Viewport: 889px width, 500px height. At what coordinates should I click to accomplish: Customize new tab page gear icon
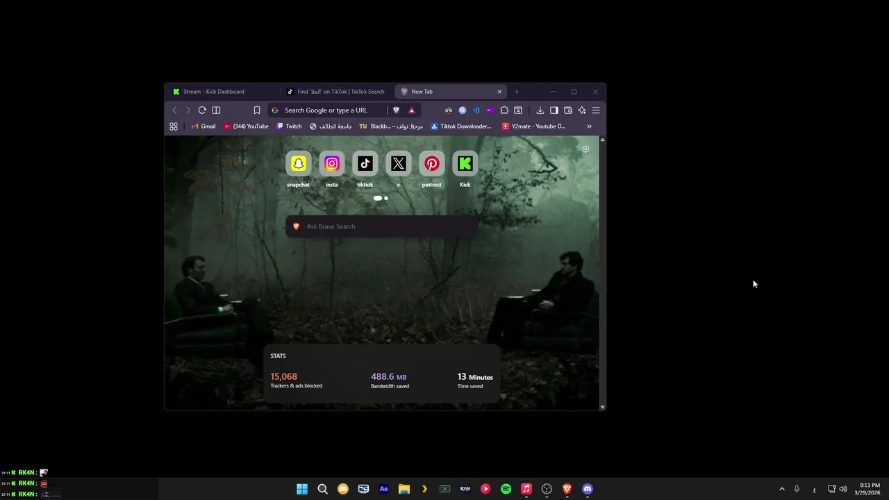[x=585, y=149]
